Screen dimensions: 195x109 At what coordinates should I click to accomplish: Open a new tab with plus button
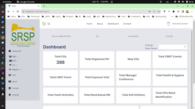click(44, 6)
